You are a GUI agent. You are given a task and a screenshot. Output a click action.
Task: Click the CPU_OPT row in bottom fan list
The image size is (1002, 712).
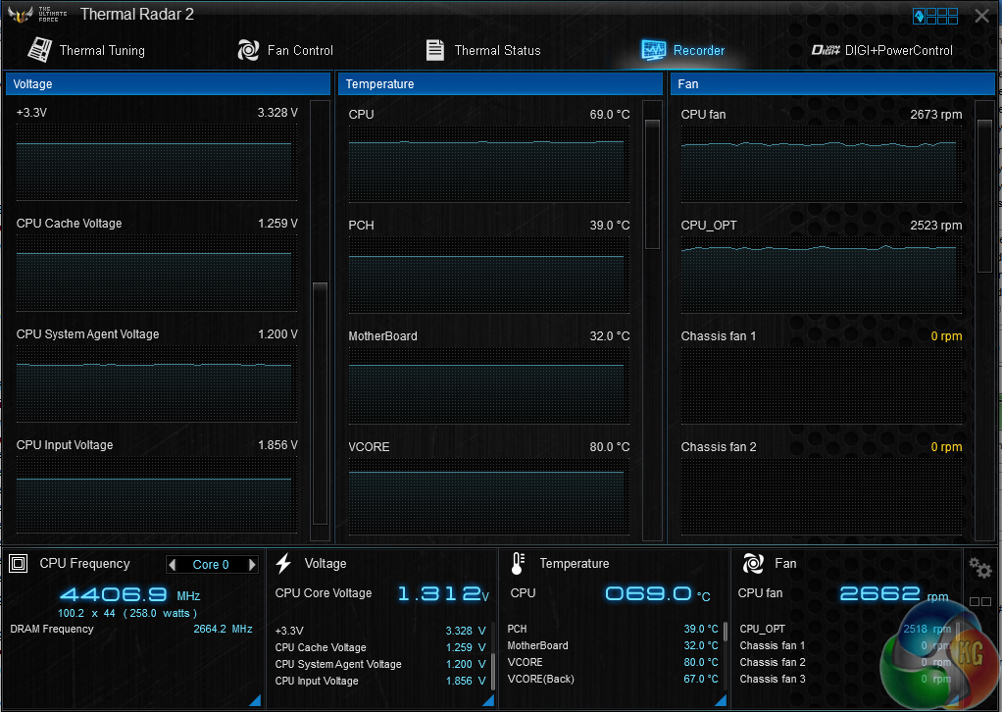pyautogui.click(x=845, y=629)
